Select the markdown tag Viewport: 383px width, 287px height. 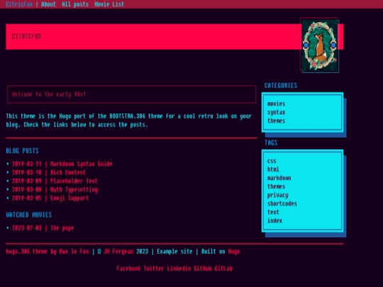point(279,178)
